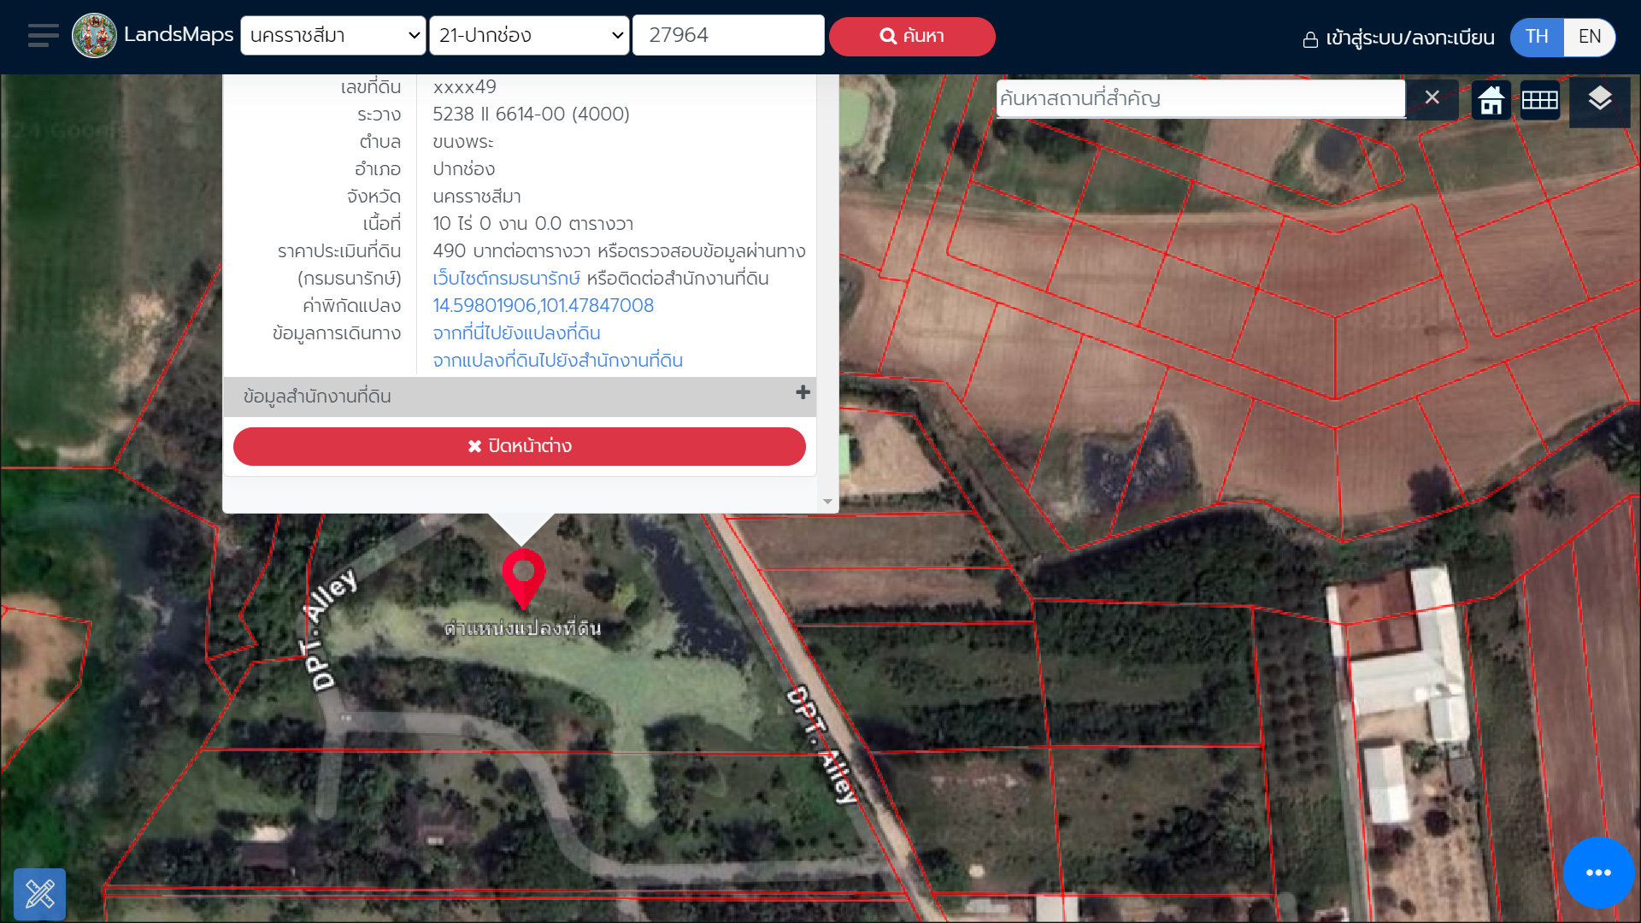The image size is (1641, 923).
Task: Clear the place search with X
Action: click(1432, 98)
